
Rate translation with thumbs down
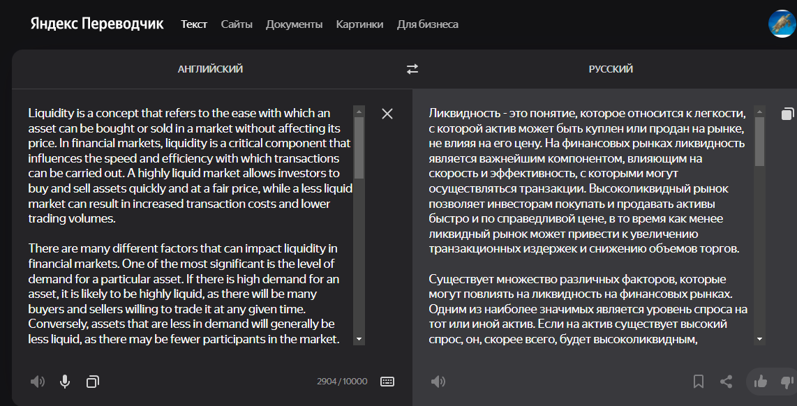coord(787,381)
